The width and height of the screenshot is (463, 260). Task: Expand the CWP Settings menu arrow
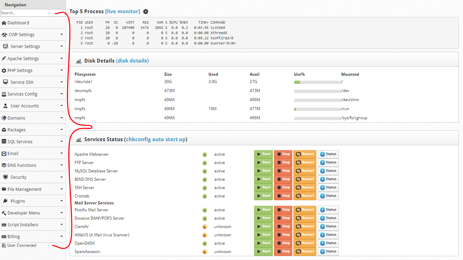pos(62,35)
